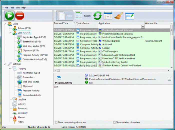
Task: Select Screenshots (2*/2) log under User
Action: [31, 41]
